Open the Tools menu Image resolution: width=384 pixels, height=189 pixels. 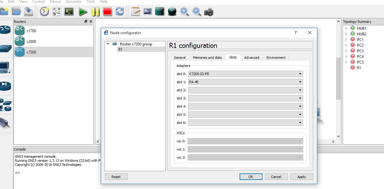91,2
